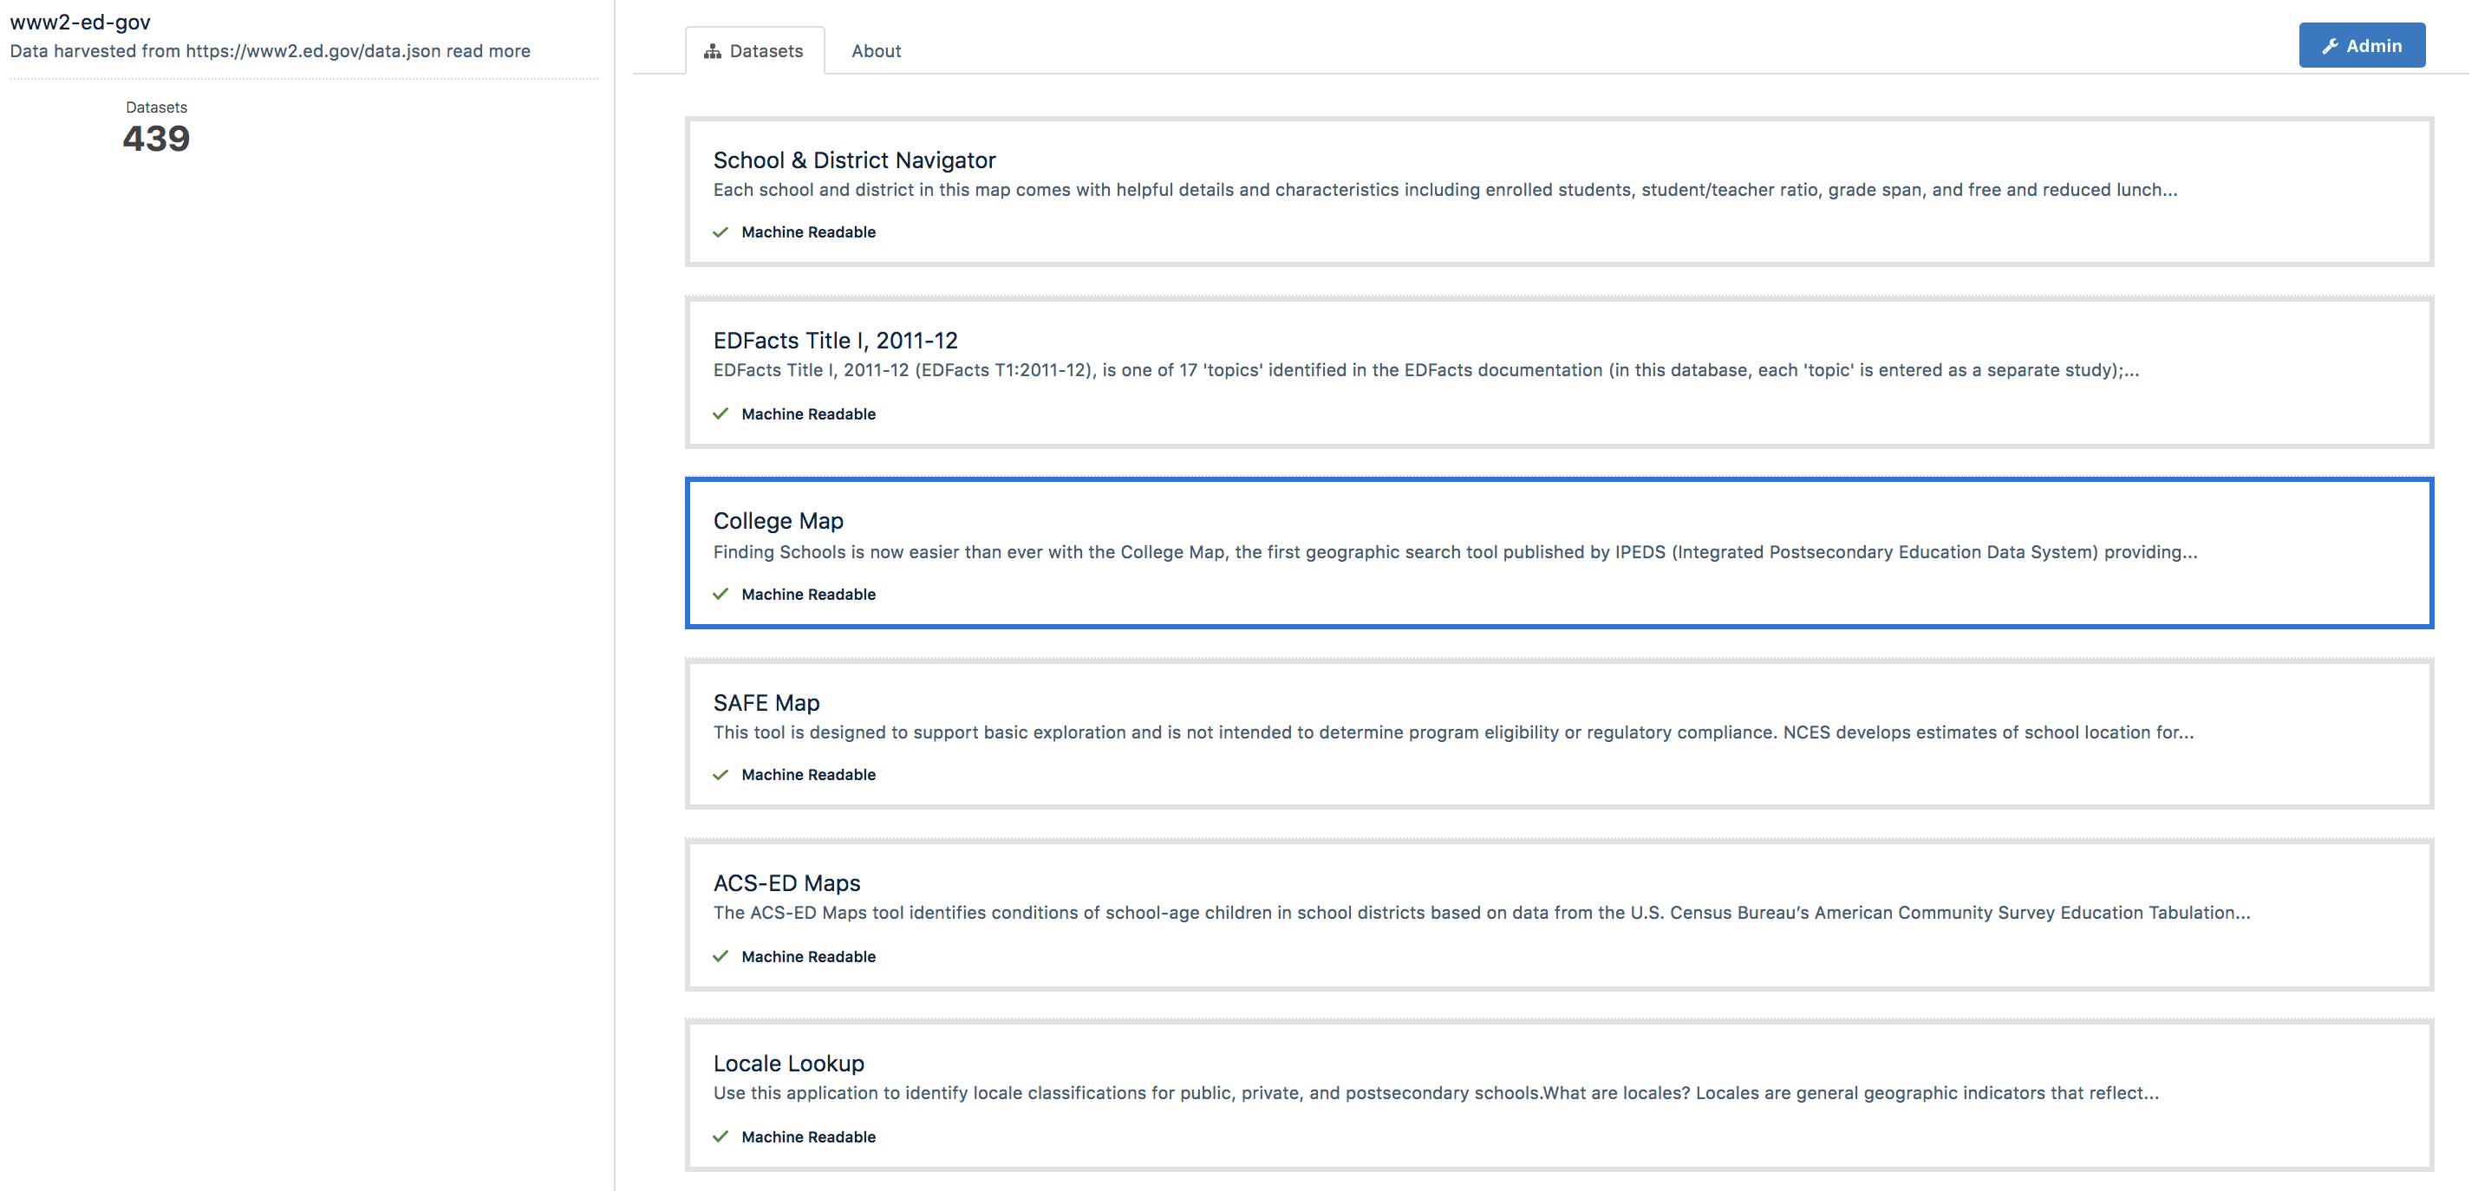The height and width of the screenshot is (1191, 2478).
Task: Click checkmark icon under SAFE Map
Action: pyautogui.click(x=721, y=774)
